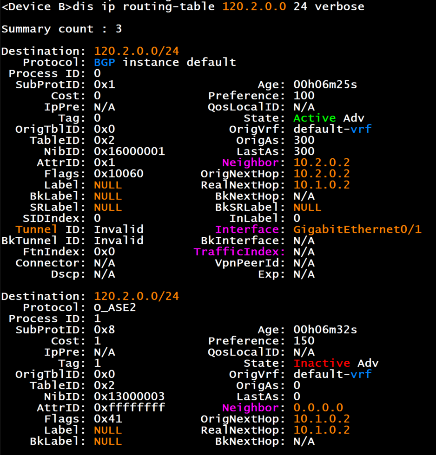
Task: Click the blue BGP protocol text
Action: (x=105, y=62)
